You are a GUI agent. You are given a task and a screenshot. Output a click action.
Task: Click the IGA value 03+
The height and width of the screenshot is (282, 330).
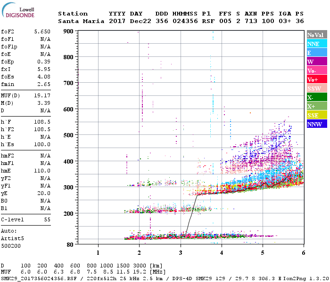285,21
